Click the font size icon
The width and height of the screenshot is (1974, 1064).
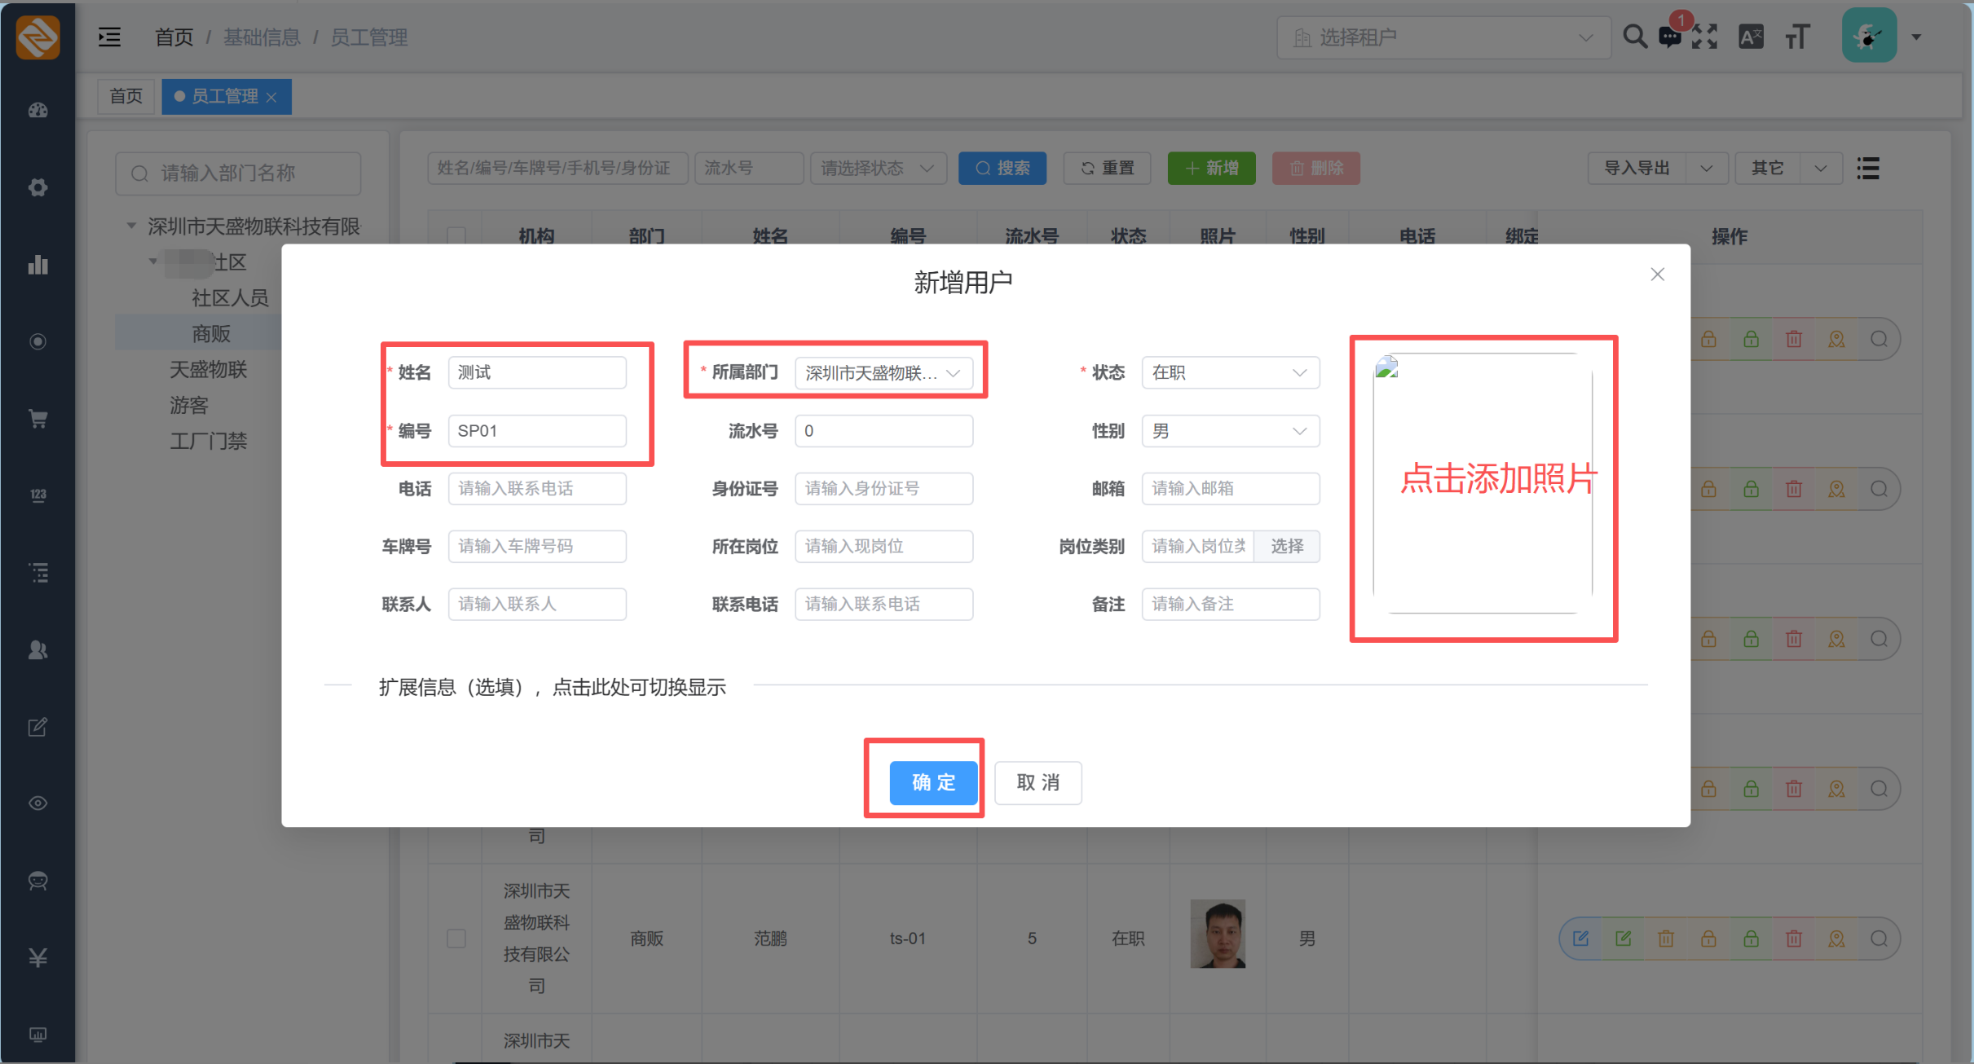(x=1797, y=37)
